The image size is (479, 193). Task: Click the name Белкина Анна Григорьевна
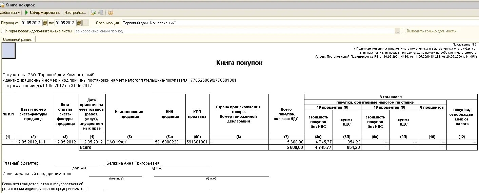[x=133, y=163]
